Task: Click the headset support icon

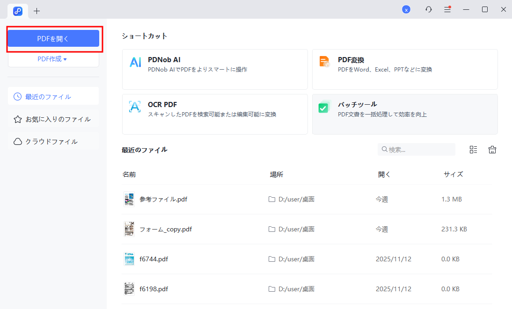Action: pyautogui.click(x=428, y=9)
